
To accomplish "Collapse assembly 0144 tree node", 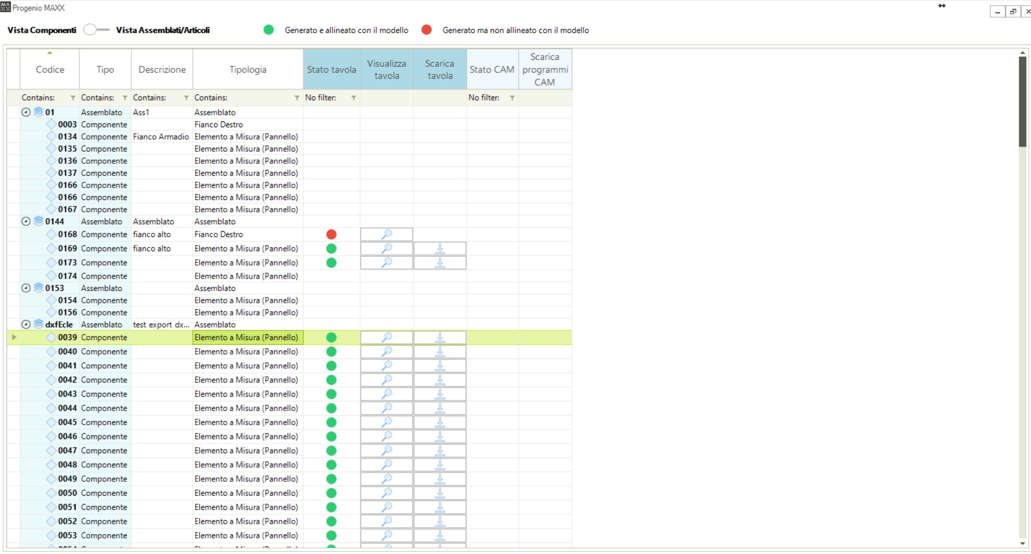I will point(25,221).
